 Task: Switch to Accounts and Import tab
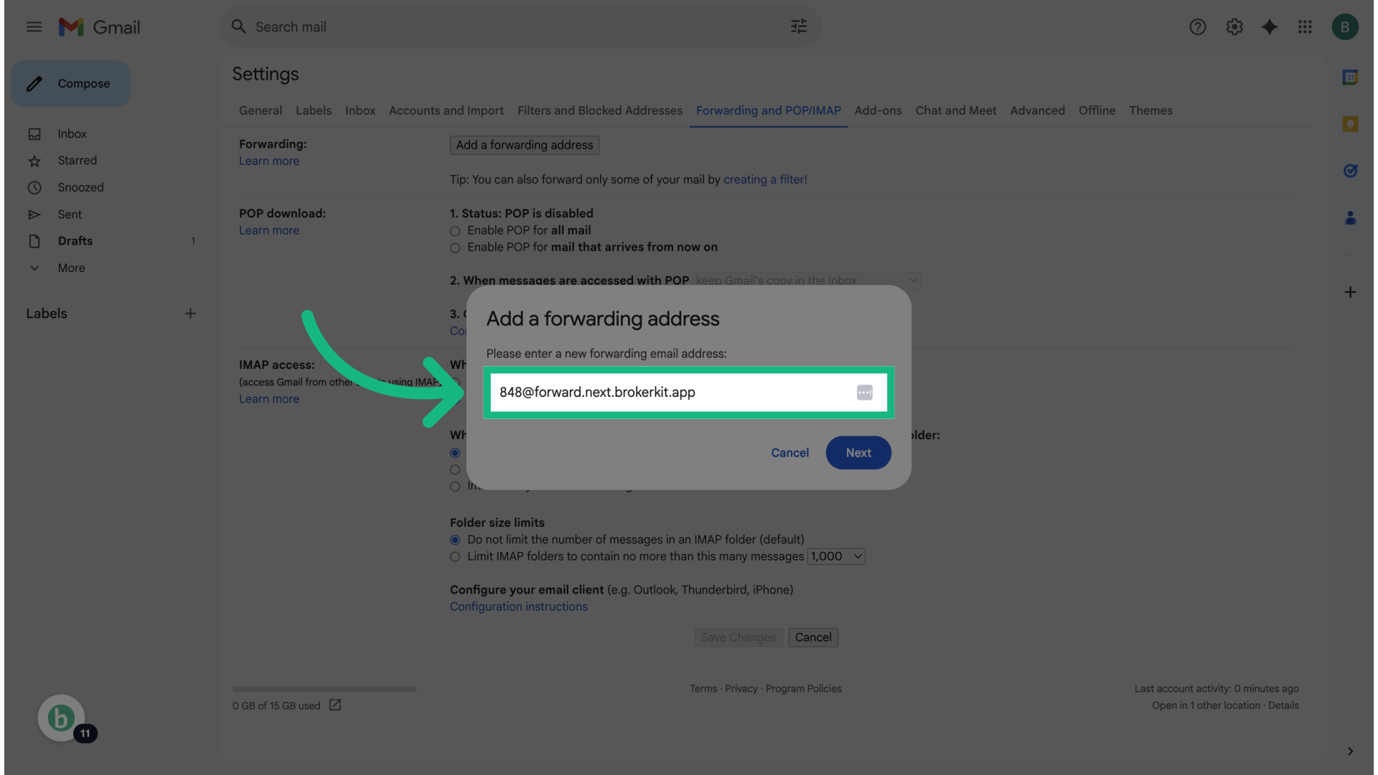click(446, 111)
